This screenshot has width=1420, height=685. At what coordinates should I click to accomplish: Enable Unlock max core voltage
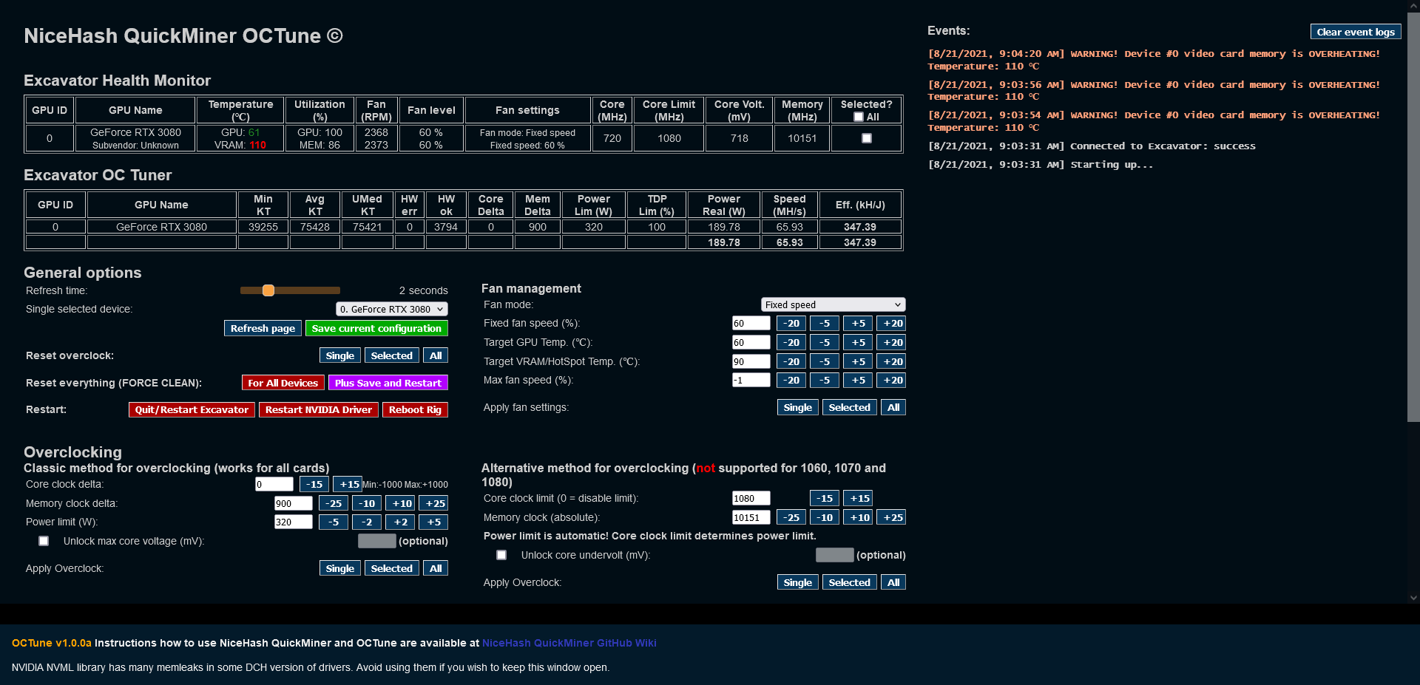44,541
